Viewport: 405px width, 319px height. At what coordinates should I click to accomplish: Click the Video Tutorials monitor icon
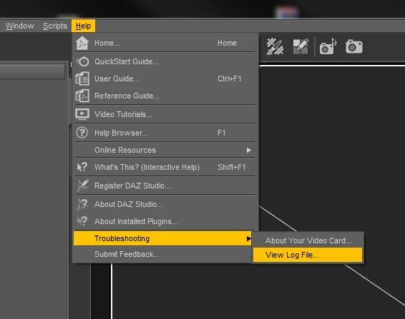[x=82, y=114]
